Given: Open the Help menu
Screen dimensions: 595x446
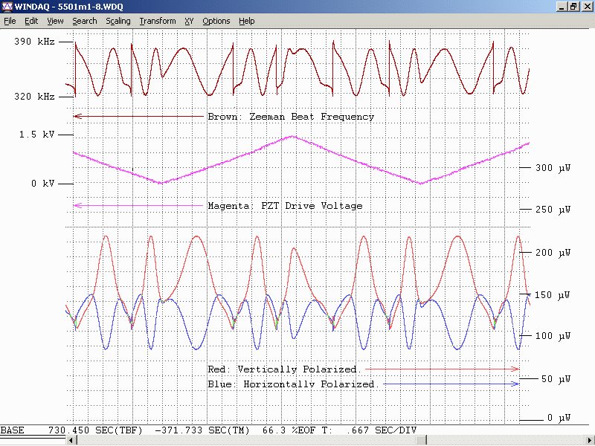Looking at the screenshot, I should [247, 21].
